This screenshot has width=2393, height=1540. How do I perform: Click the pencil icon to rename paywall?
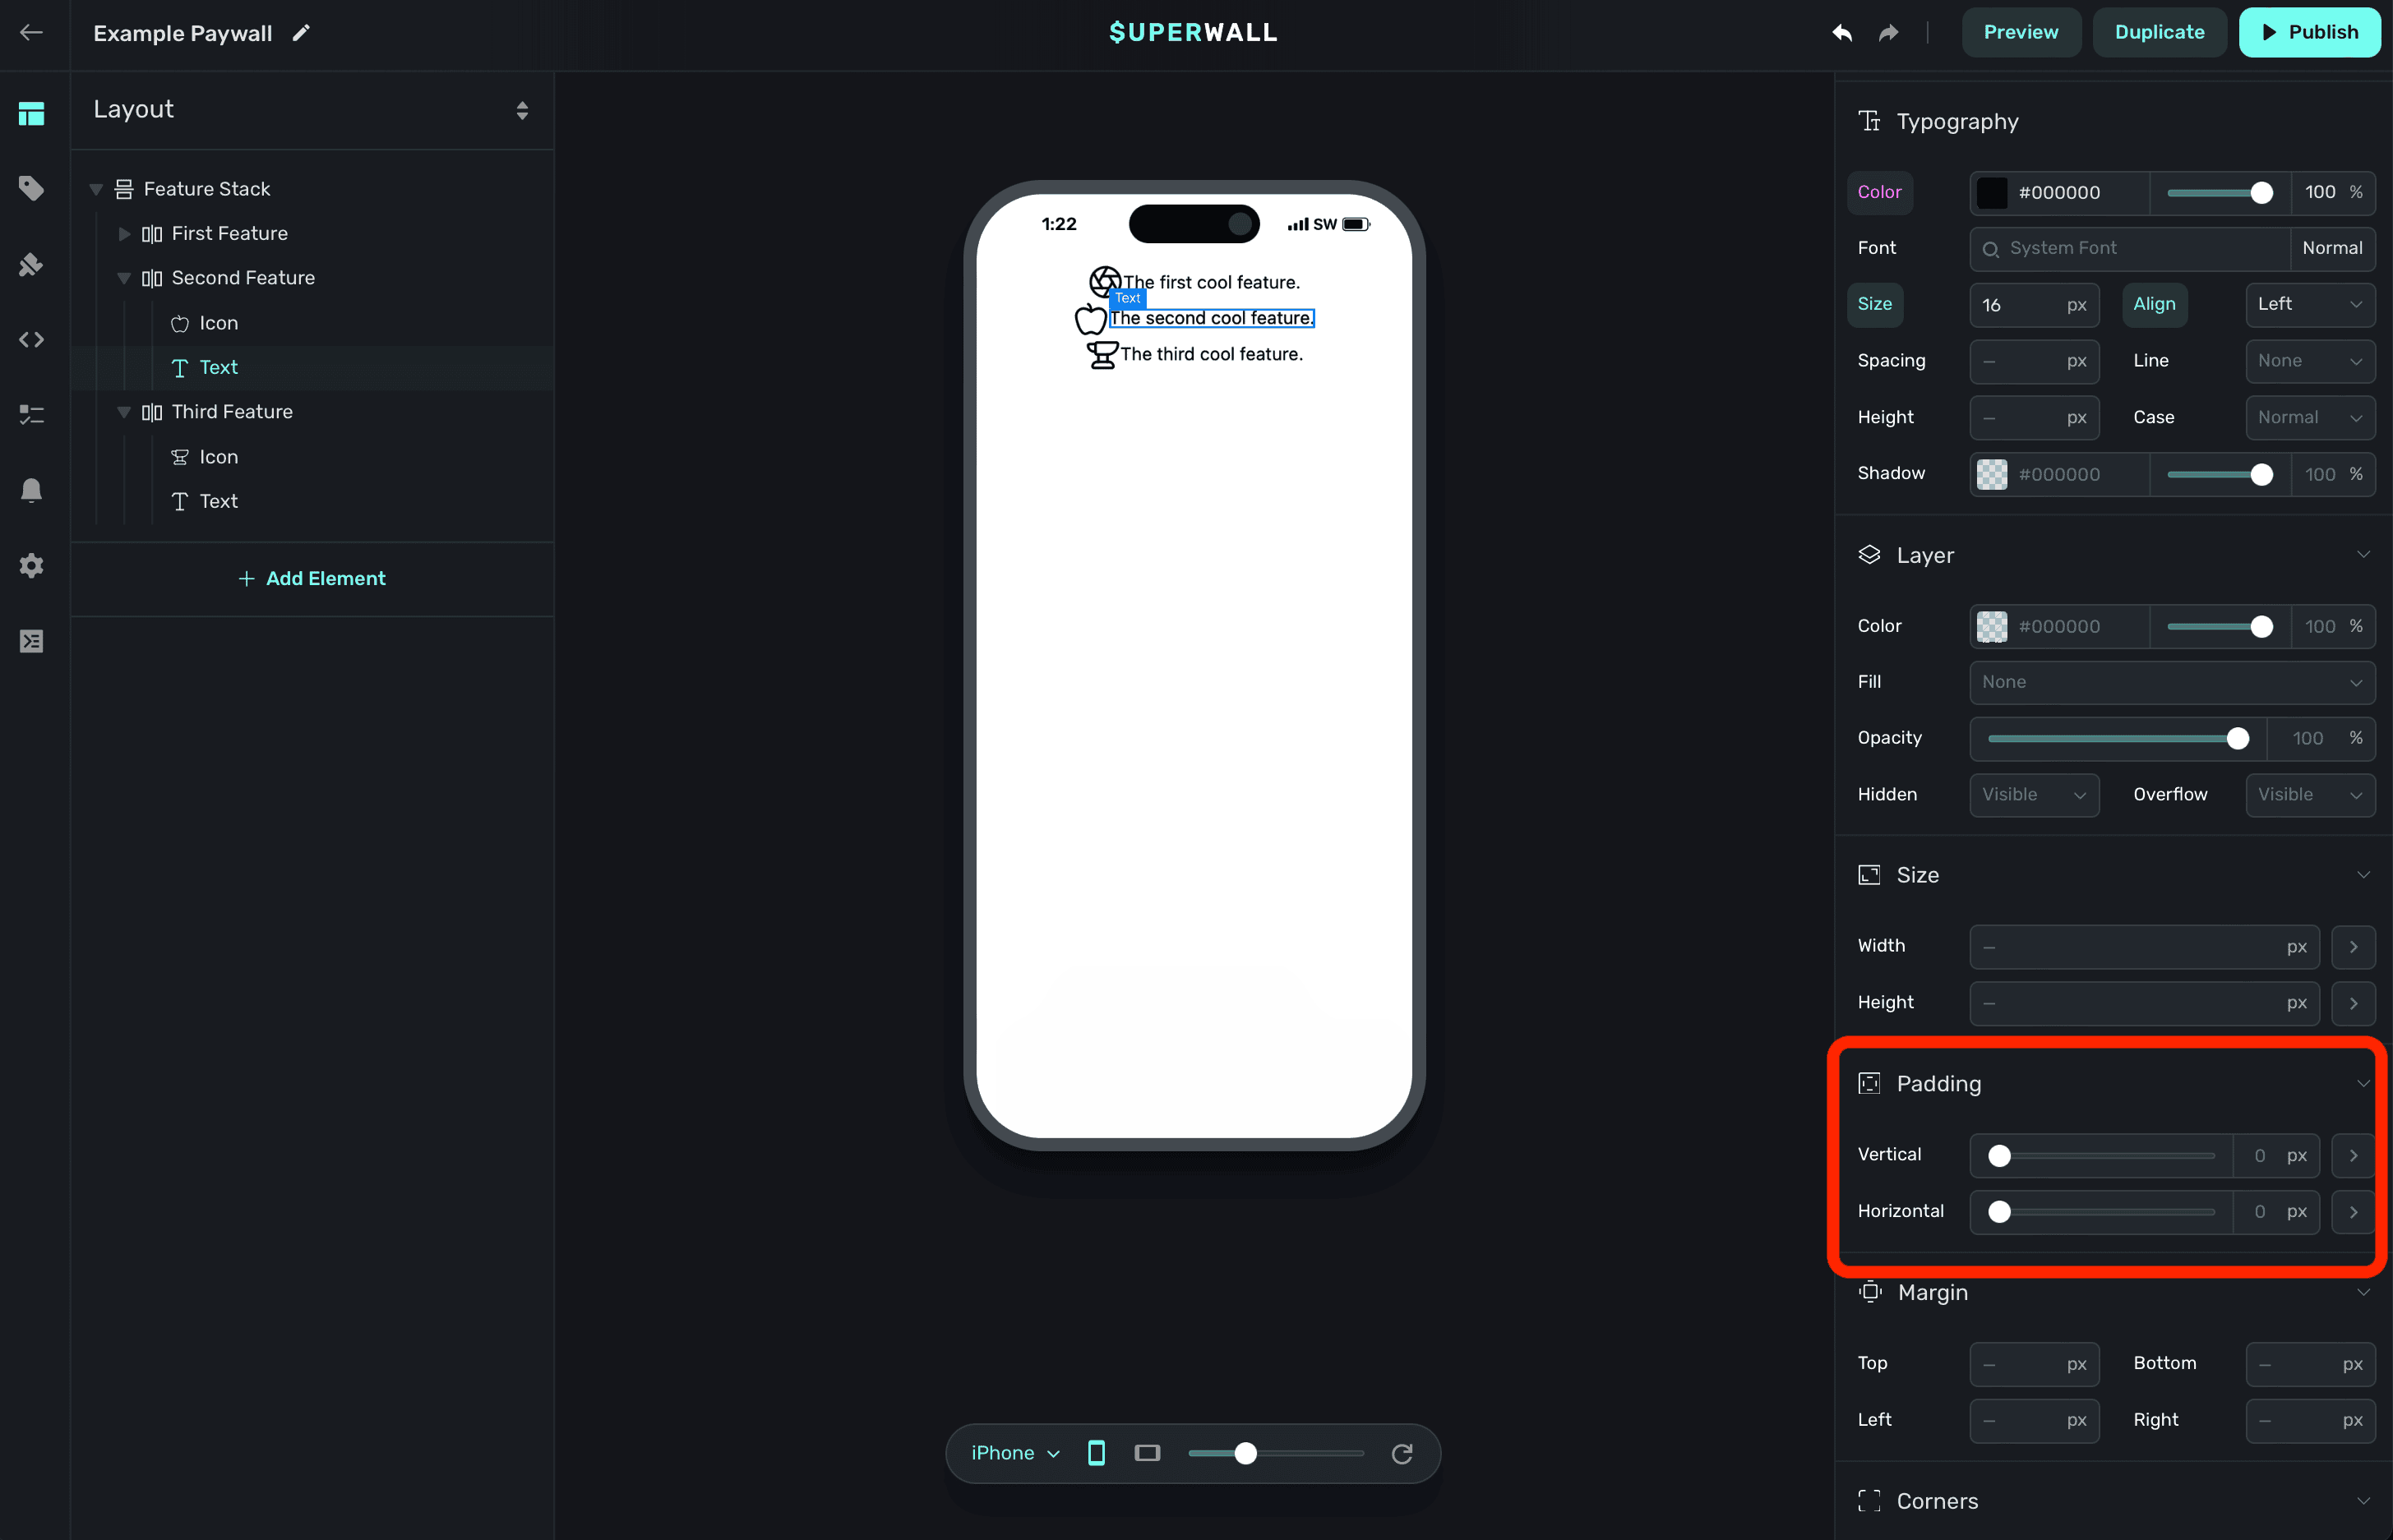(x=301, y=33)
